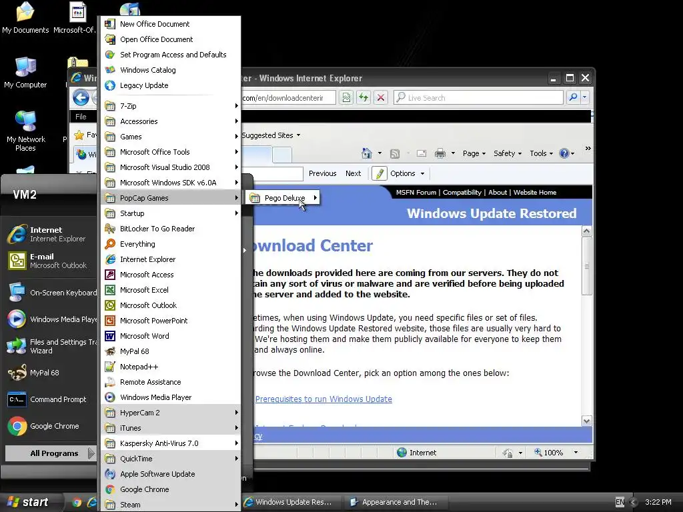
Task: Click the BitLocker To Go Reader icon
Action: pyautogui.click(x=110, y=229)
